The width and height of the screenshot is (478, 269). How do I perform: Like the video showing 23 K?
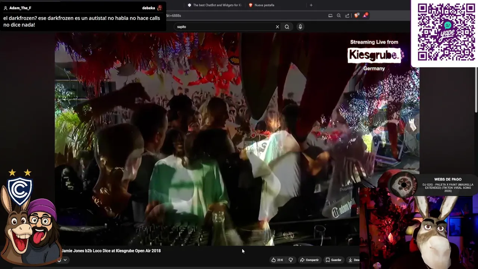point(277,260)
